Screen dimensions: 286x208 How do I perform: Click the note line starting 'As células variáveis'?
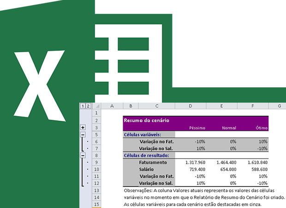[x=193, y=204]
